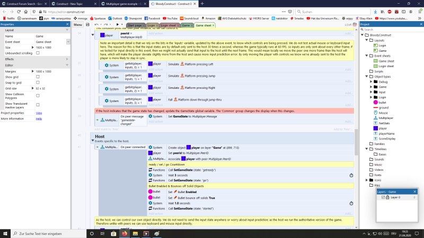Collapse the BloodyConstruct project root
This screenshot has height=238, width=424.
tap(363, 35)
